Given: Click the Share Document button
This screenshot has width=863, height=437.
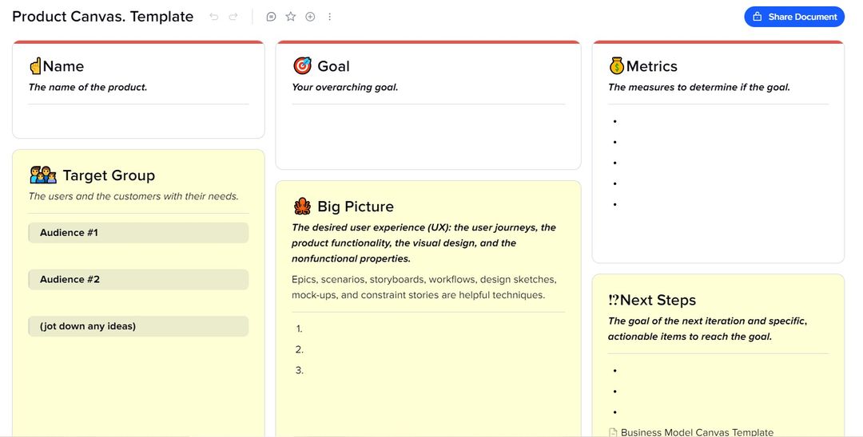Looking at the screenshot, I should click(794, 17).
